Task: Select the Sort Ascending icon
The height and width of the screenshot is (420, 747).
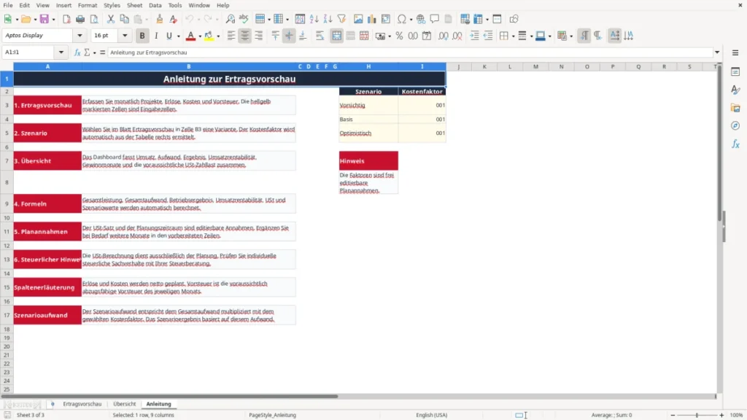Action: 314,19
